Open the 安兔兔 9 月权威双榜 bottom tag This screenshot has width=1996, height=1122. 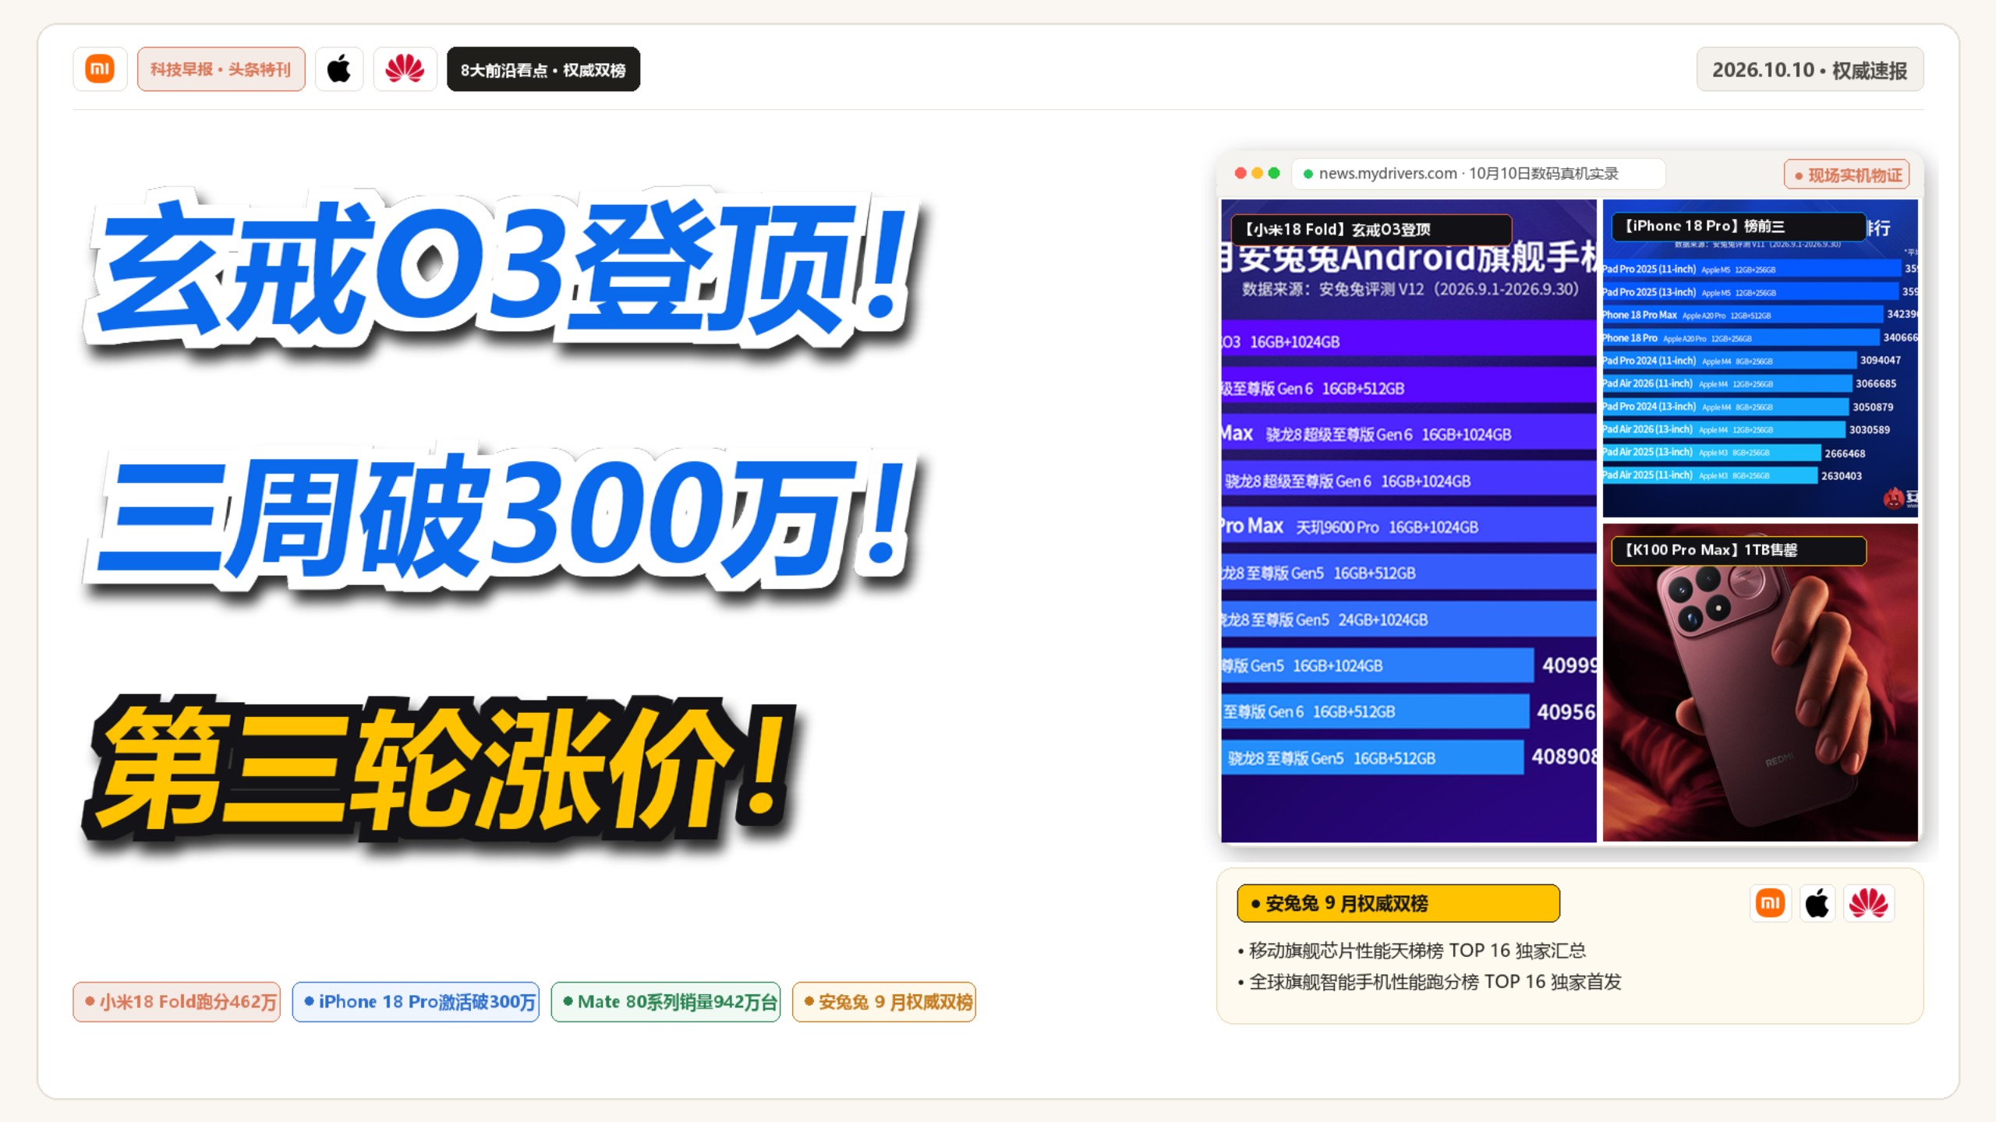pyautogui.click(x=884, y=1001)
